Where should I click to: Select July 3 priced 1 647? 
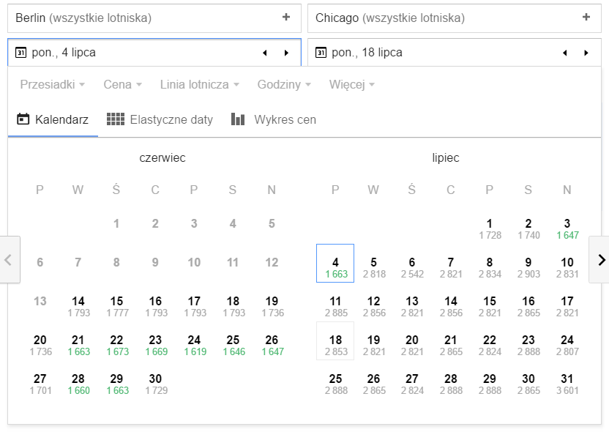pyautogui.click(x=567, y=228)
